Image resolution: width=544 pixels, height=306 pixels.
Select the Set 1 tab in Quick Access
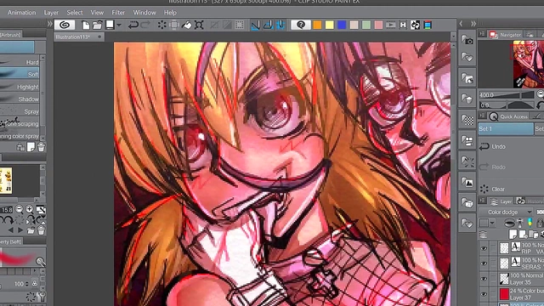[506, 128]
